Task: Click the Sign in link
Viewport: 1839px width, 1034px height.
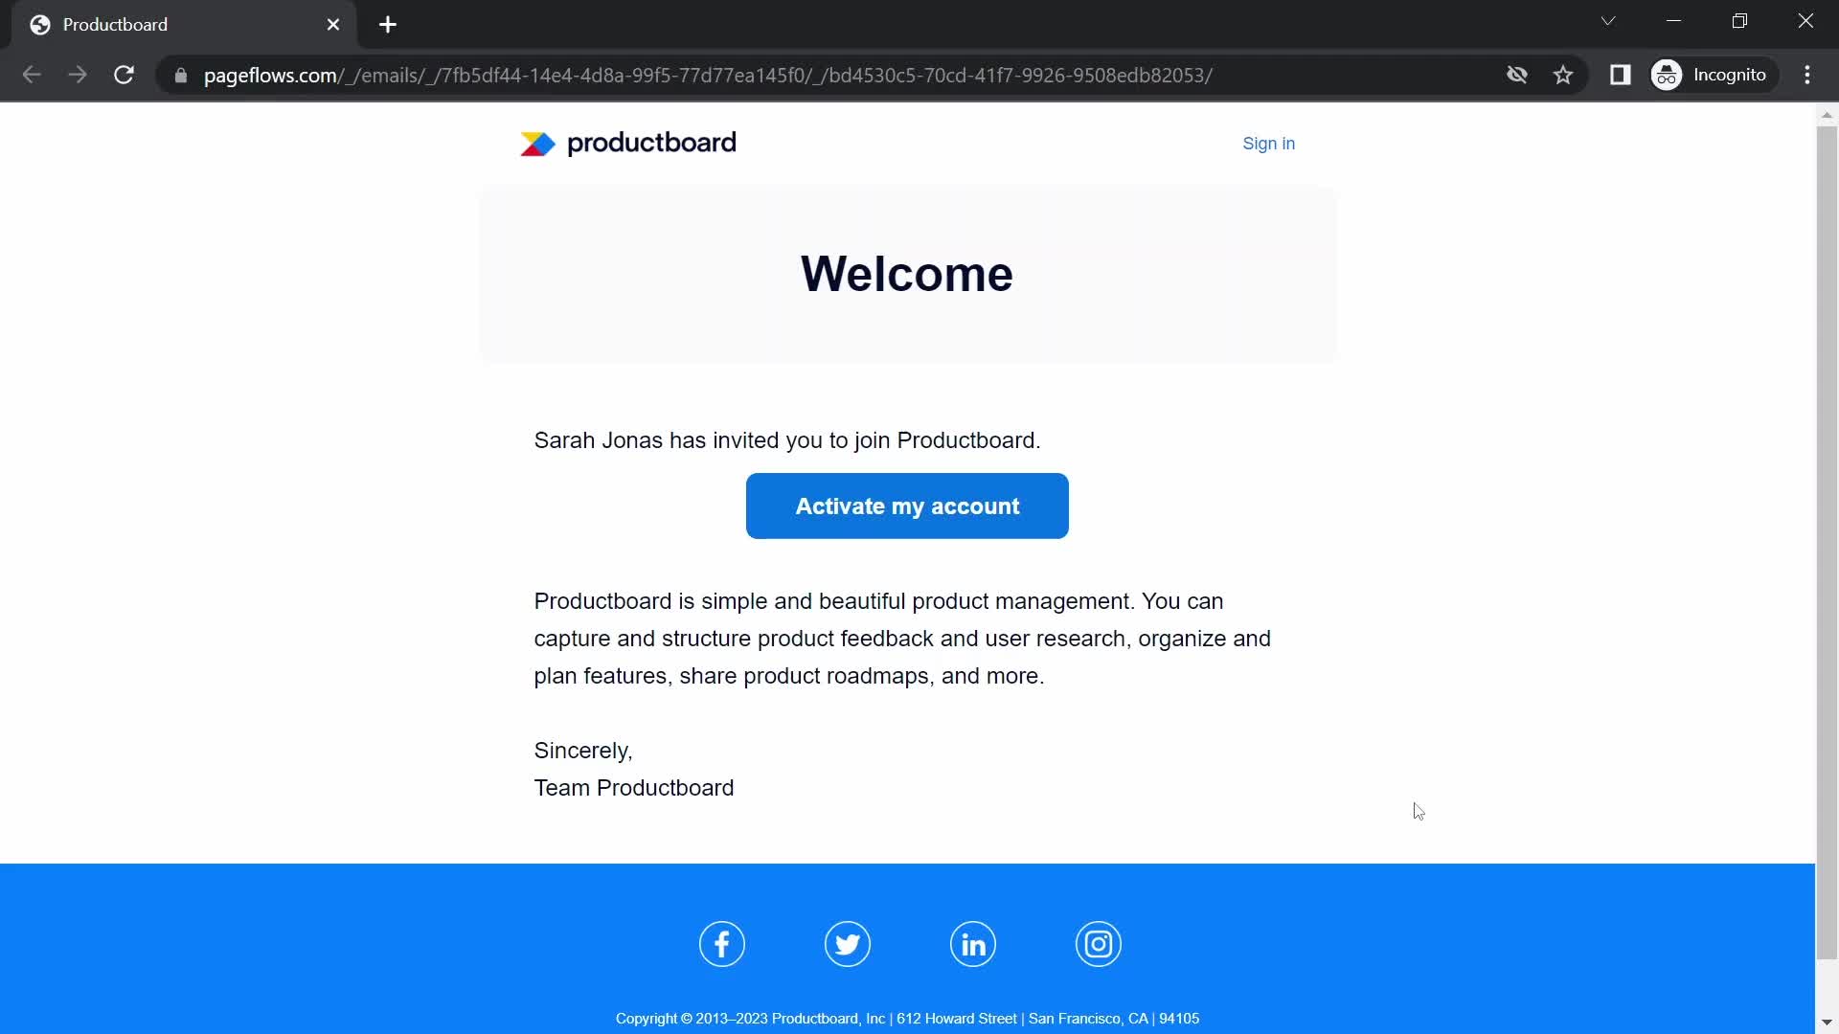Action: point(1268,144)
